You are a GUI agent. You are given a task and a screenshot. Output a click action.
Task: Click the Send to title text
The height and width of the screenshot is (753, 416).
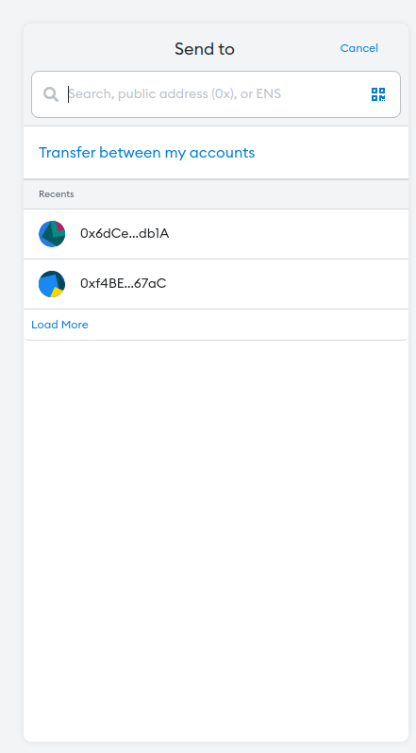click(205, 49)
